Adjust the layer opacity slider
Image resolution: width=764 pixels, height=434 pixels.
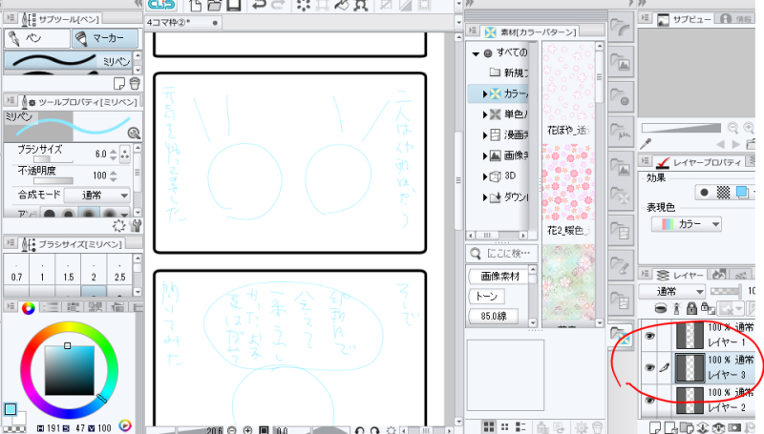click(726, 292)
